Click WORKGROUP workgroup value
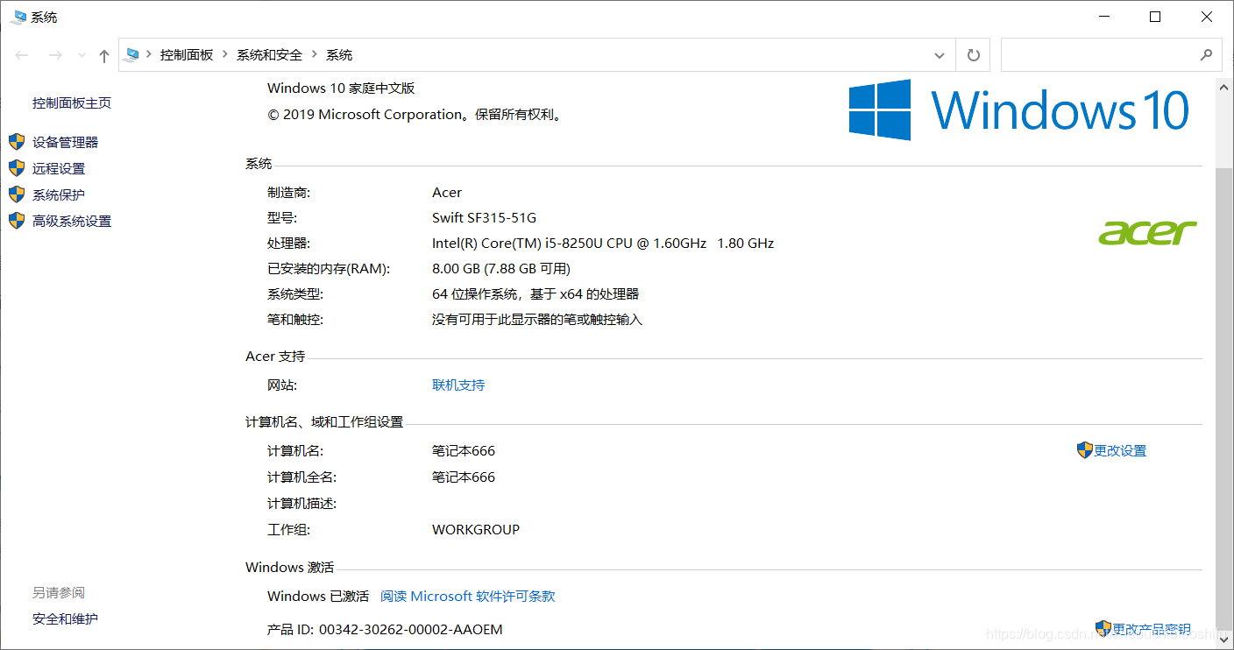 476,529
